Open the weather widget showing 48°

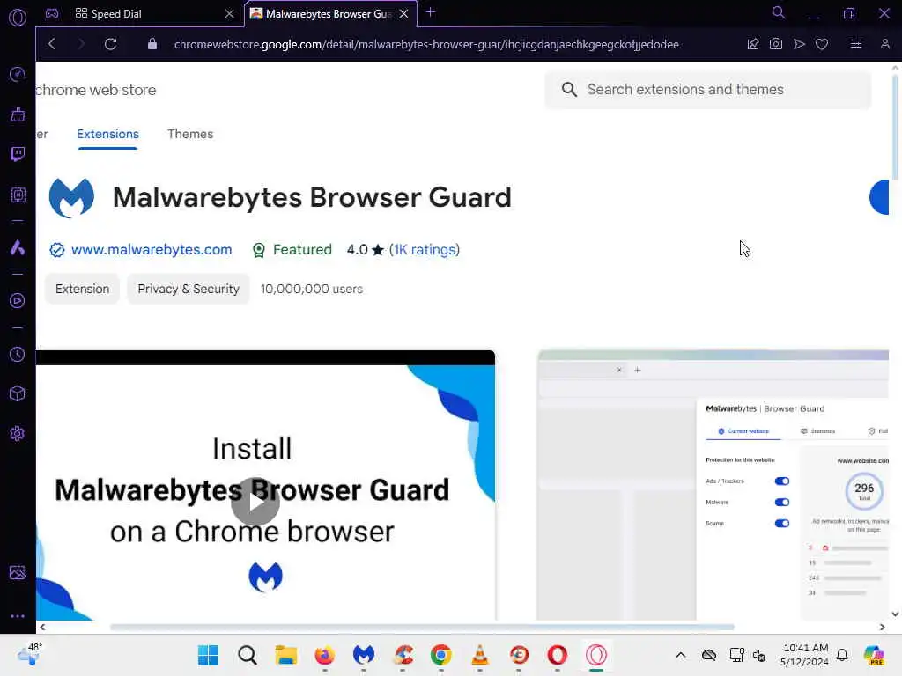click(29, 654)
